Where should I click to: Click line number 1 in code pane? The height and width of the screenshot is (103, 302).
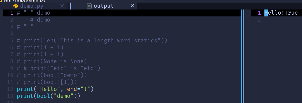12,13
